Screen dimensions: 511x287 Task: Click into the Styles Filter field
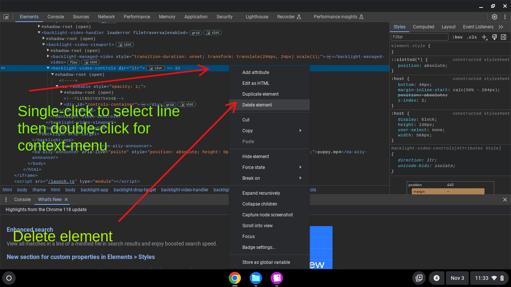(x=420, y=37)
